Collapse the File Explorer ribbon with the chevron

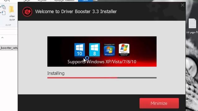(x=2, y=38)
